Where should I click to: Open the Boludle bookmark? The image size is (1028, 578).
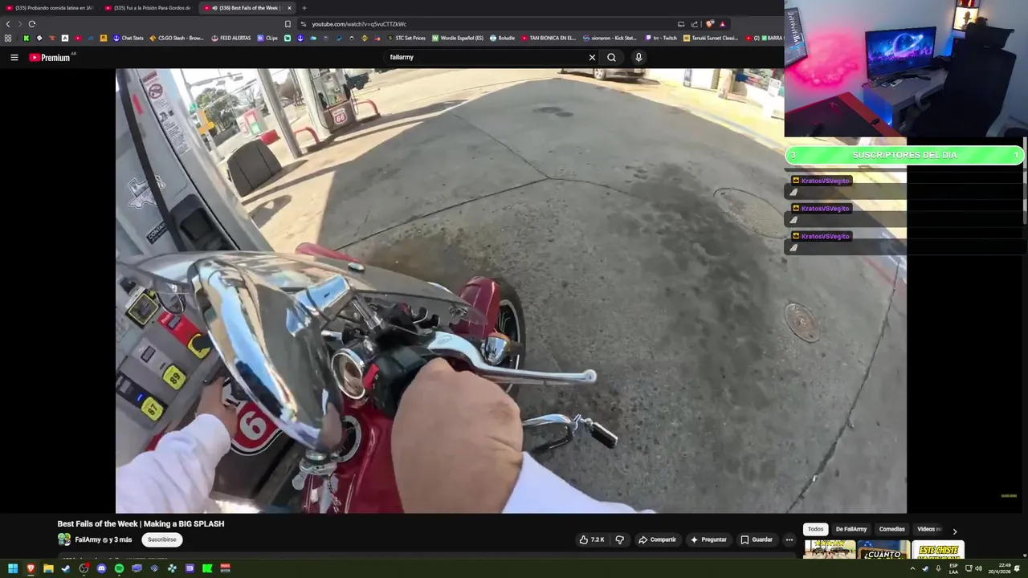(502, 38)
